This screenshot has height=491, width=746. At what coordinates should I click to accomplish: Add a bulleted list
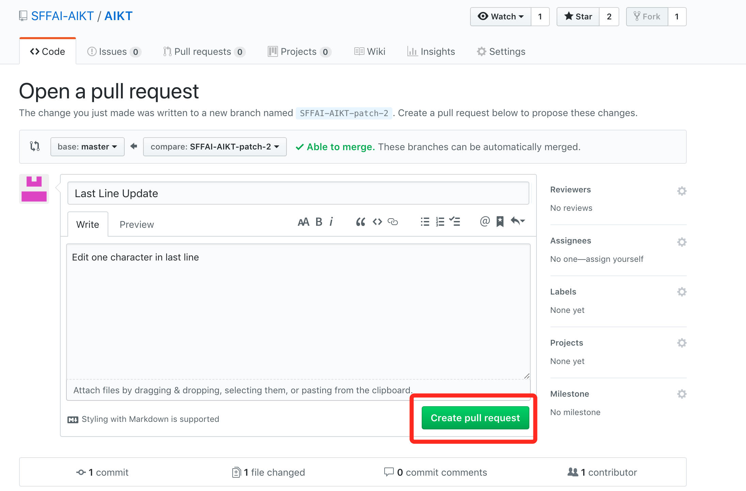click(425, 222)
